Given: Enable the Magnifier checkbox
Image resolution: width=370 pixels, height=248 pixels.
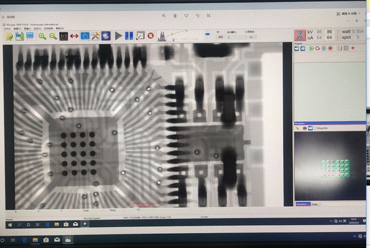Looking at the screenshot, I should [316, 128].
